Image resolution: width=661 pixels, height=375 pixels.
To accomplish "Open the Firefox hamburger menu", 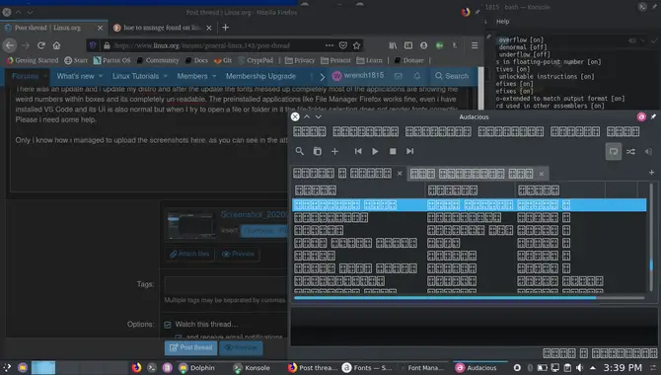I will coord(475,45).
